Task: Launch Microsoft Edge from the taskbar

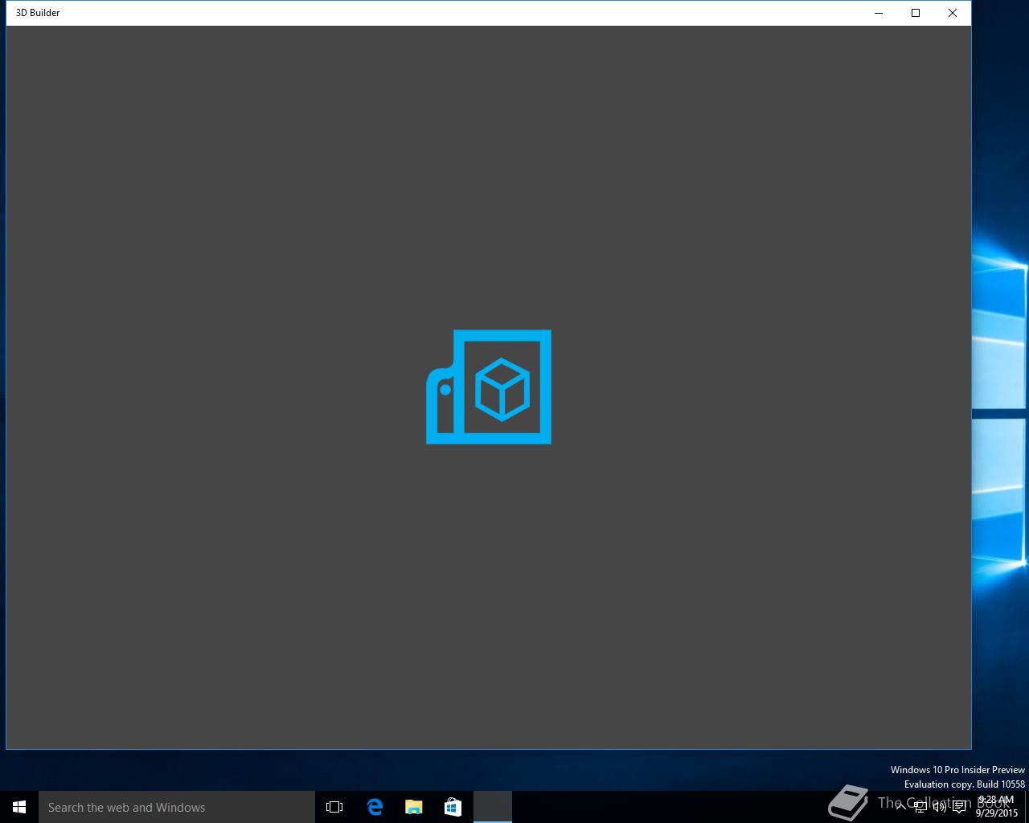Action: click(x=375, y=807)
